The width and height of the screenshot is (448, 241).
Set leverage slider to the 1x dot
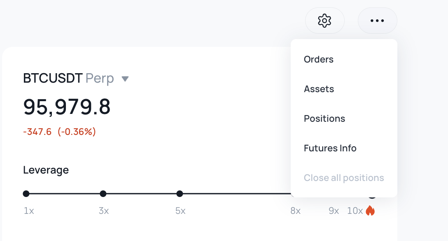tap(26, 194)
